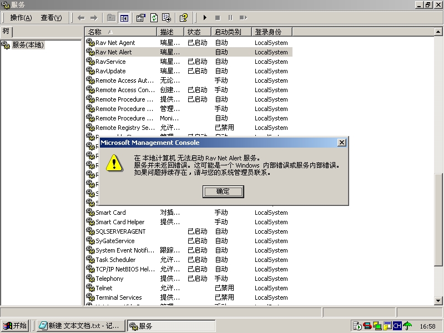Click the 16:58 clock in the tray
The image size is (444, 333).
(x=427, y=326)
